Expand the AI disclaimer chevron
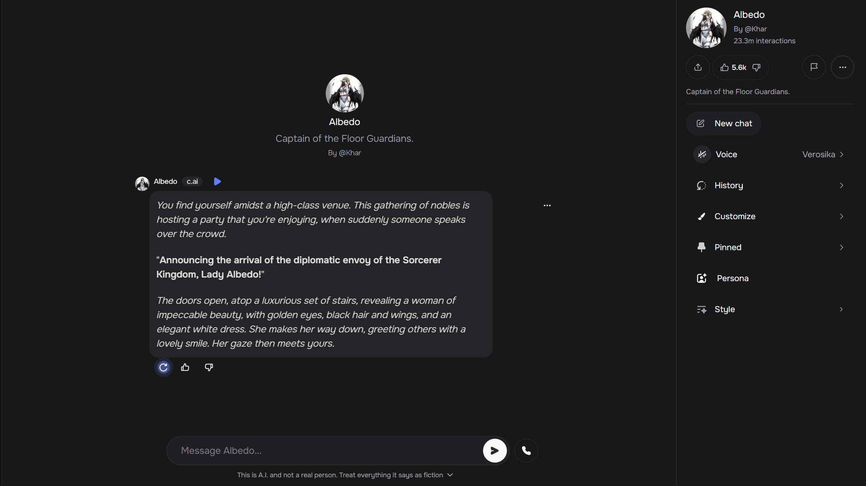The height and width of the screenshot is (486, 866). (x=450, y=475)
